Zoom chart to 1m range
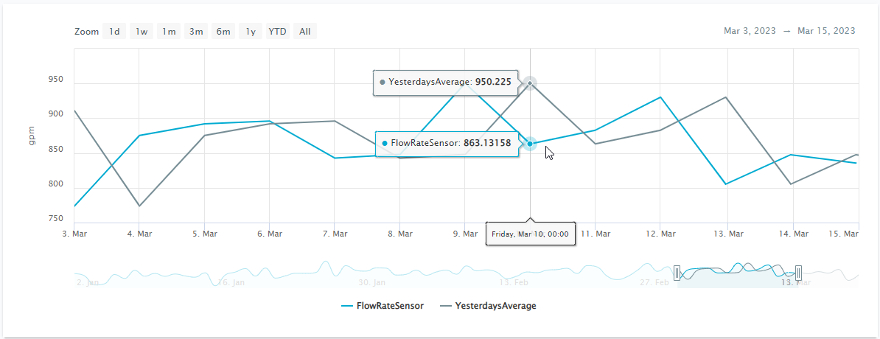 click(x=169, y=32)
